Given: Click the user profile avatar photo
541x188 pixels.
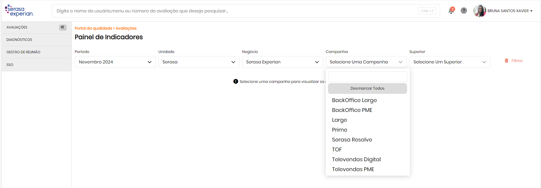Looking at the screenshot, I should [x=479, y=11].
